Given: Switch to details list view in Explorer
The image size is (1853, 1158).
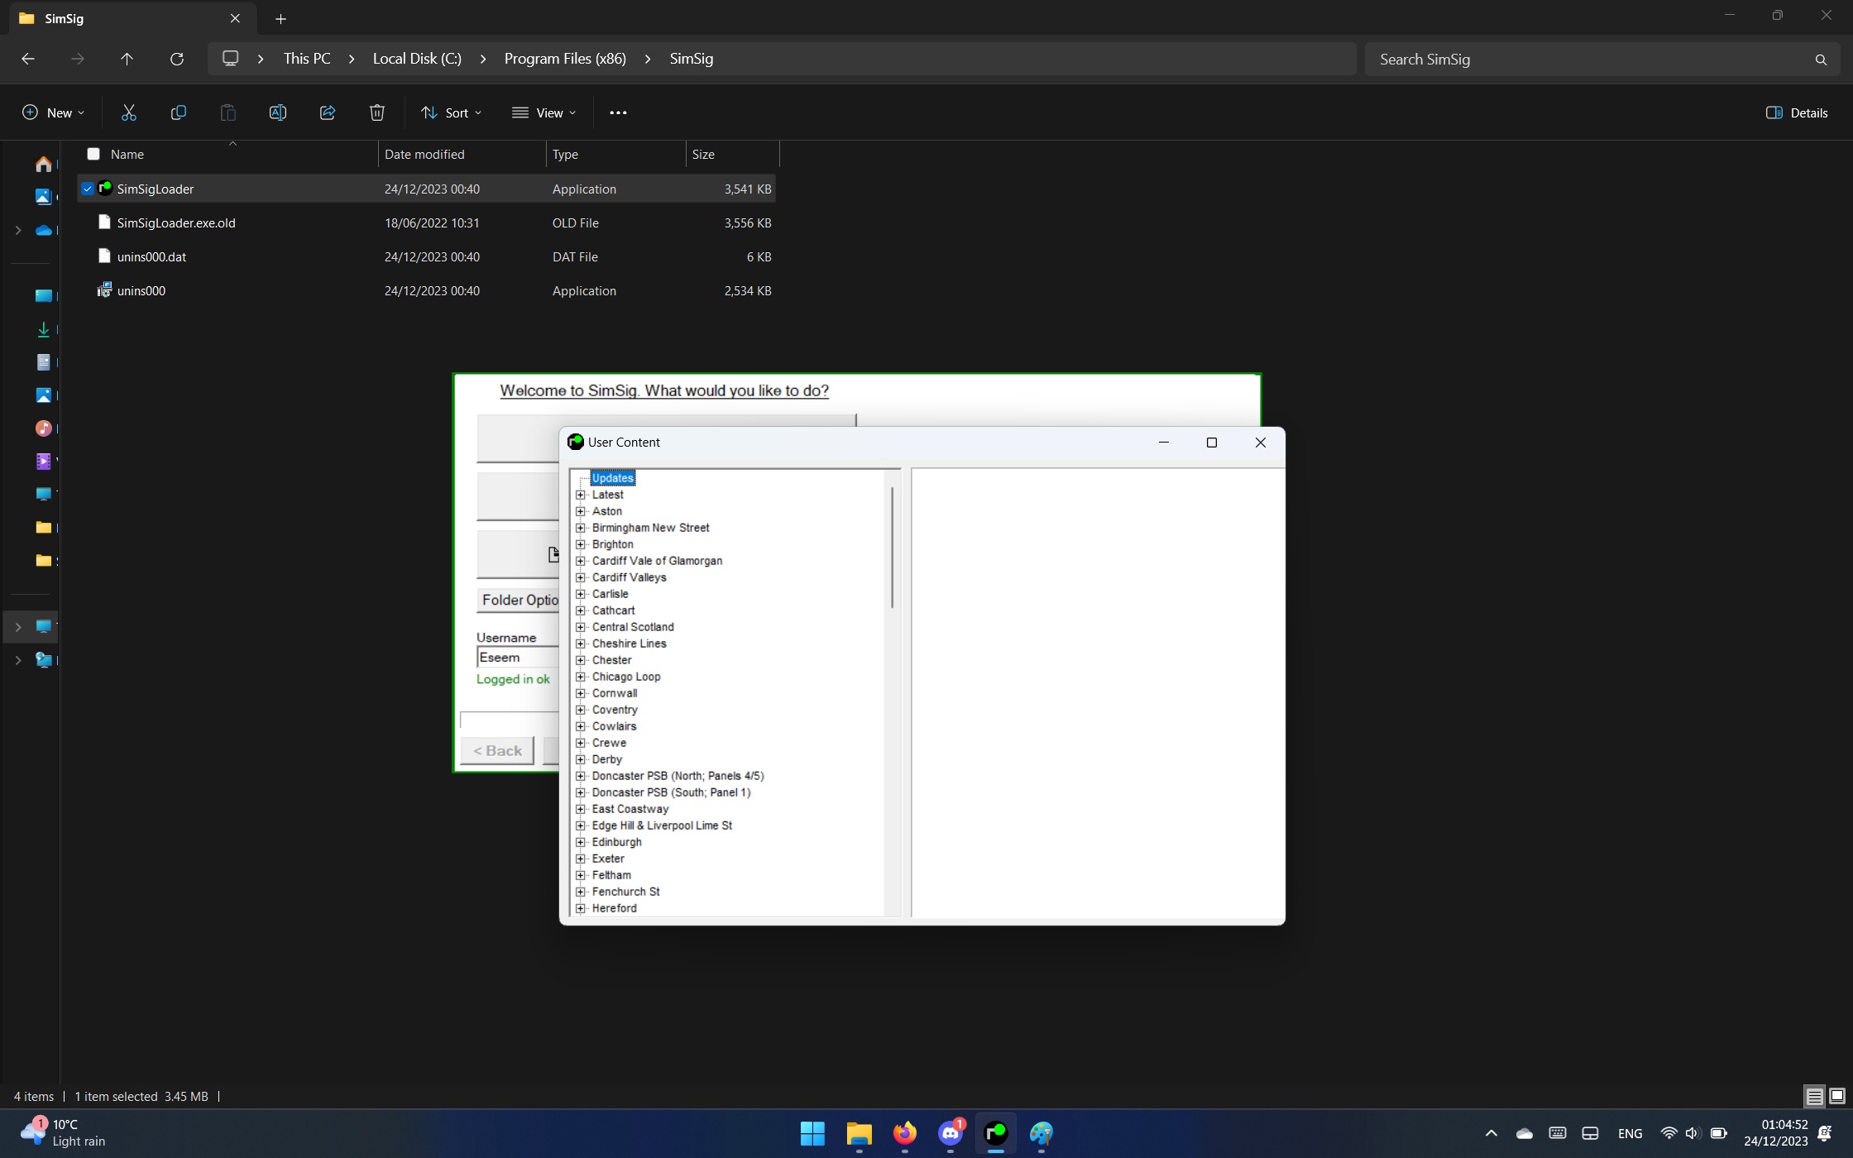Looking at the screenshot, I should [1814, 1096].
